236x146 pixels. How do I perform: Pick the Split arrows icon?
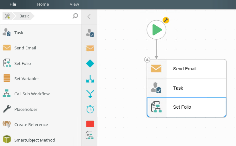pyautogui.click(x=90, y=79)
